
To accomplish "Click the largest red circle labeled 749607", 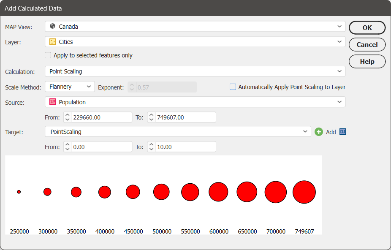I will [304, 192].
